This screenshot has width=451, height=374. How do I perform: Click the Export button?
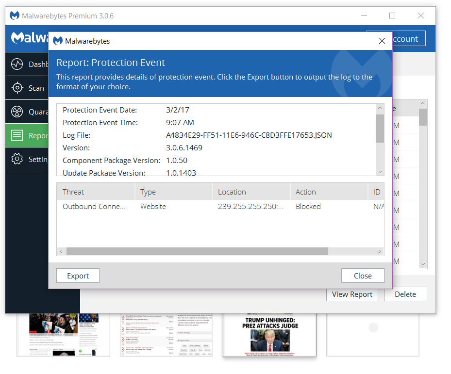(78, 276)
